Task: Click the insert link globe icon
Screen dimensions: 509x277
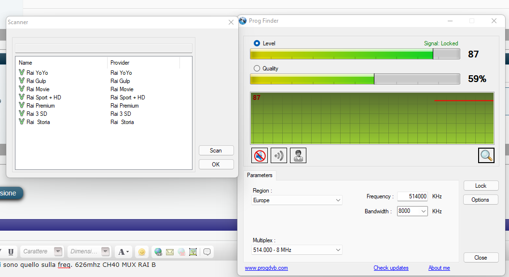Action: pyautogui.click(x=158, y=252)
